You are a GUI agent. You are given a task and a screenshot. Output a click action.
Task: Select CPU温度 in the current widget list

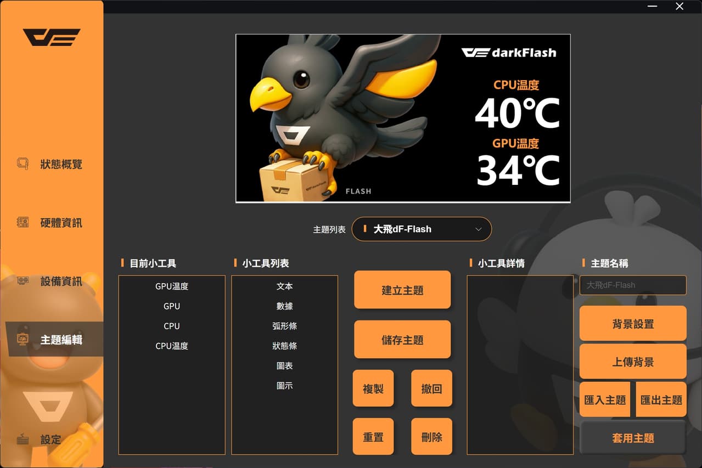[172, 346]
